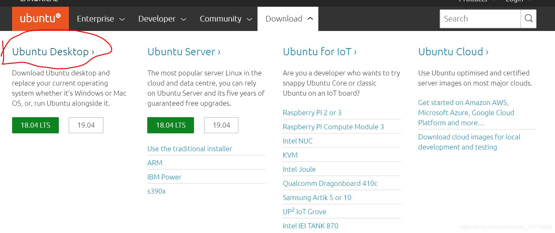Open the s390x link

(156, 191)
